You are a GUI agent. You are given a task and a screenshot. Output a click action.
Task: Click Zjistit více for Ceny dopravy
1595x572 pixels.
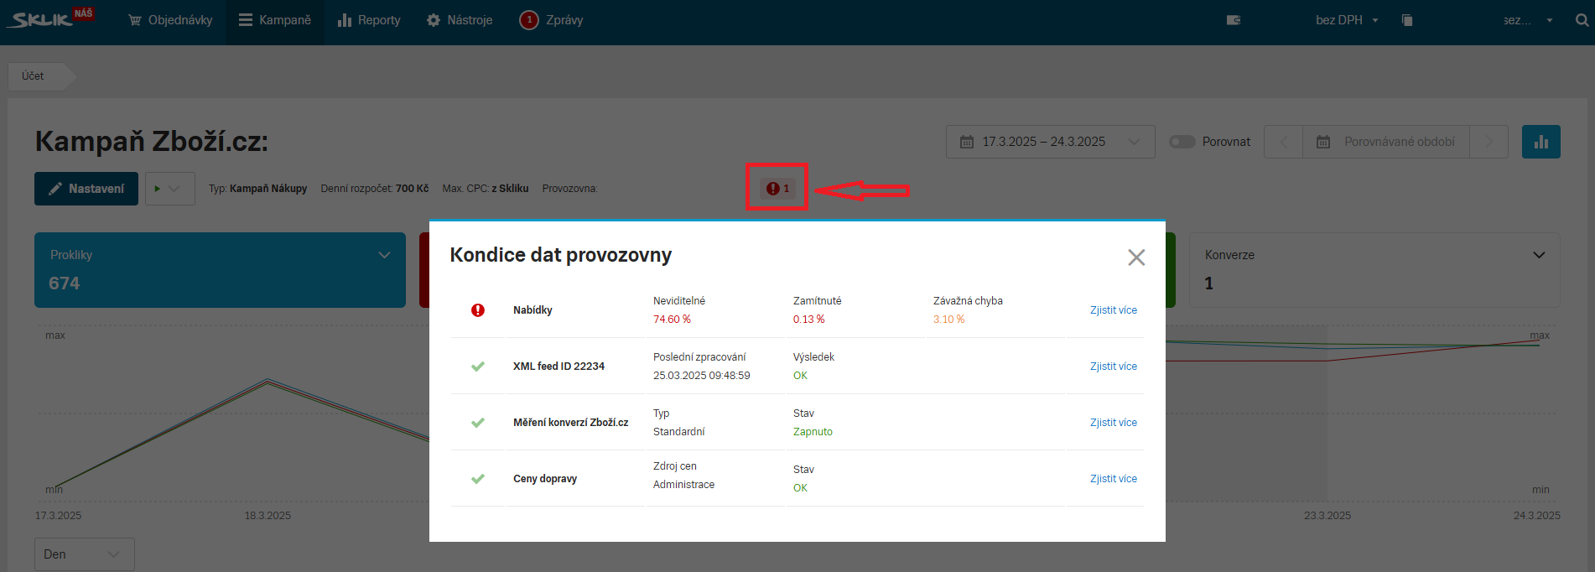(1114, 479)
